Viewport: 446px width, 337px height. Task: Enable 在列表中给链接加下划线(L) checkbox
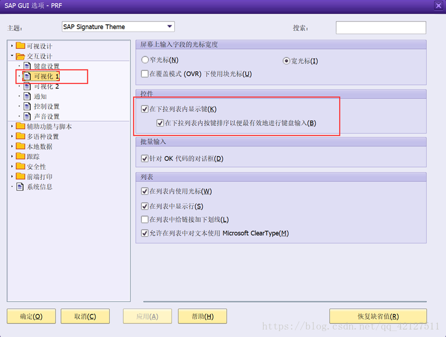click(x=145, y=220)
